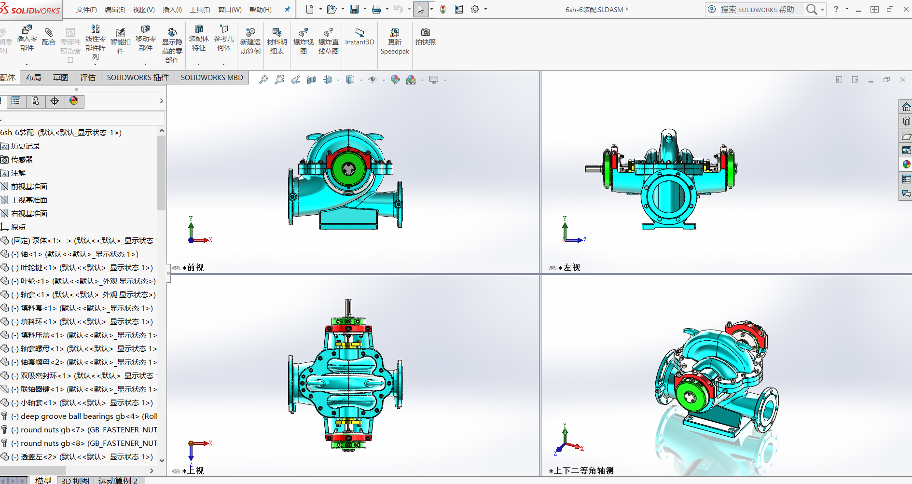Switch to the SOLIDWORKS 插件 tab

coord(138,77)
